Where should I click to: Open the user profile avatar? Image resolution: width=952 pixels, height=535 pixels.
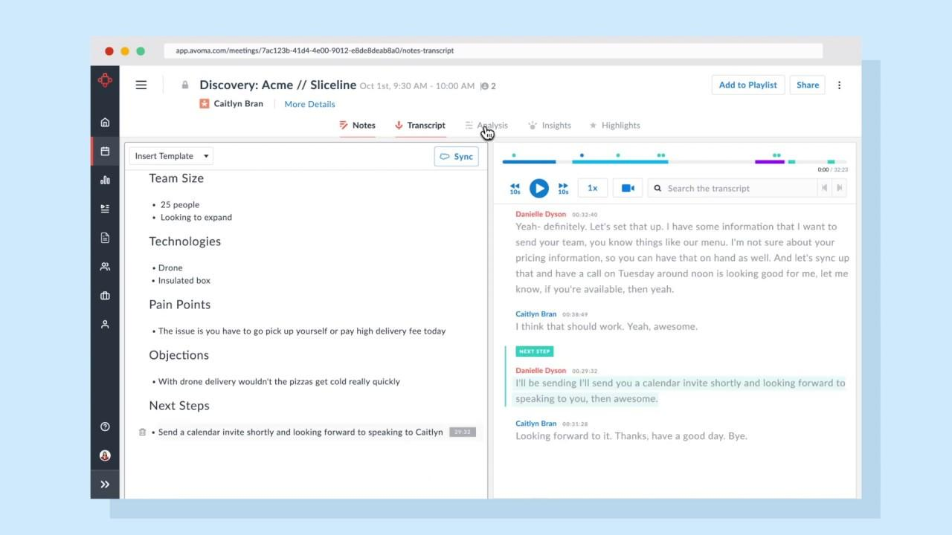[105, 455]
